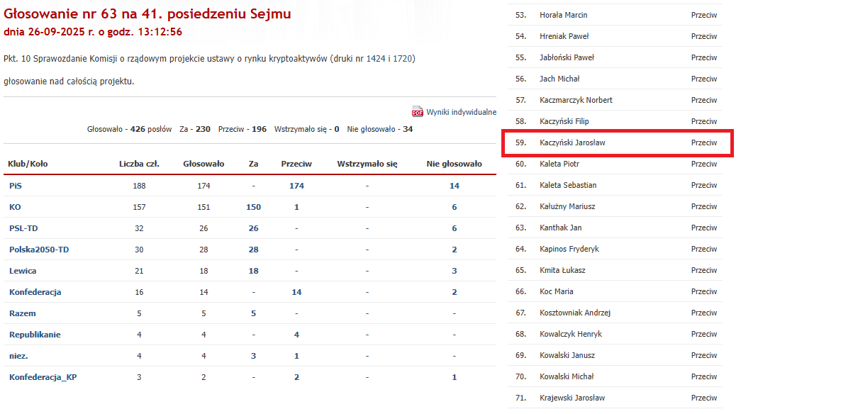Open the Konfederacja_KP club link
The image size is (858, 414).
click(x=43, y=377)
